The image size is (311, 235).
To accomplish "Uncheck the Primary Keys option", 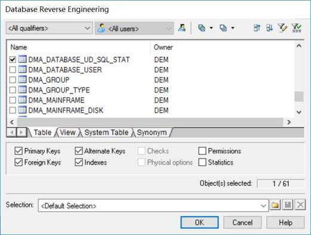I will click(x=19, y=151).
